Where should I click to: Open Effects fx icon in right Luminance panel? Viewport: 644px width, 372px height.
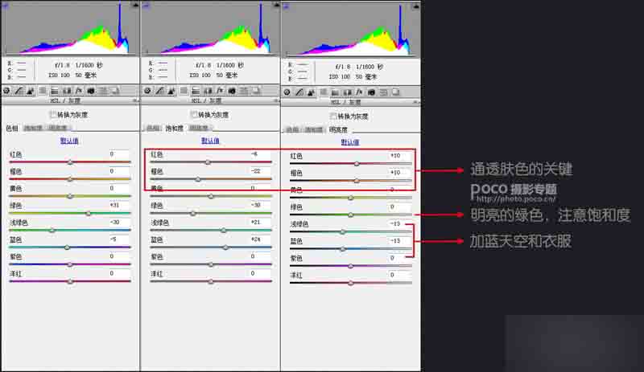(x=359, y=92)
